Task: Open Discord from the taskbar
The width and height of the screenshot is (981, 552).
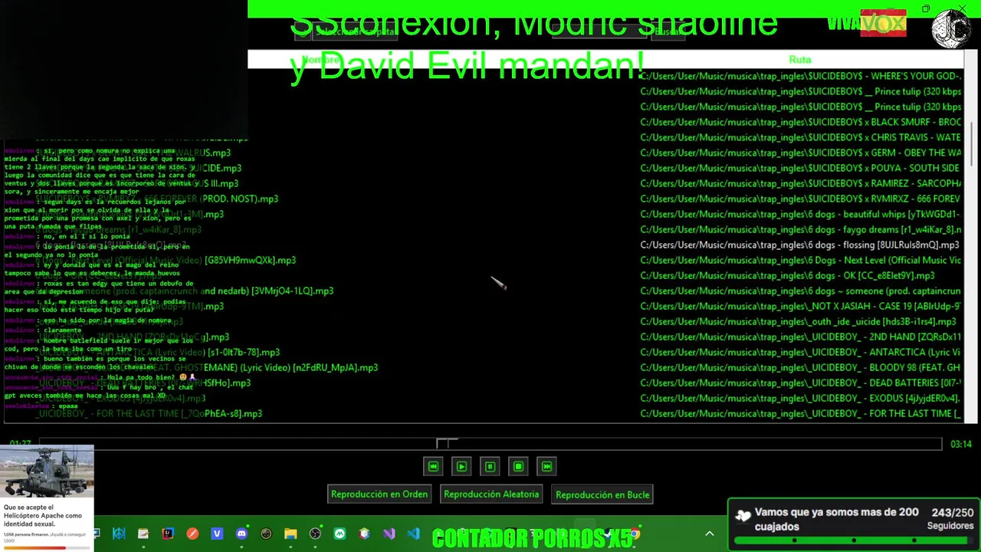Action: tap(241, 534)
